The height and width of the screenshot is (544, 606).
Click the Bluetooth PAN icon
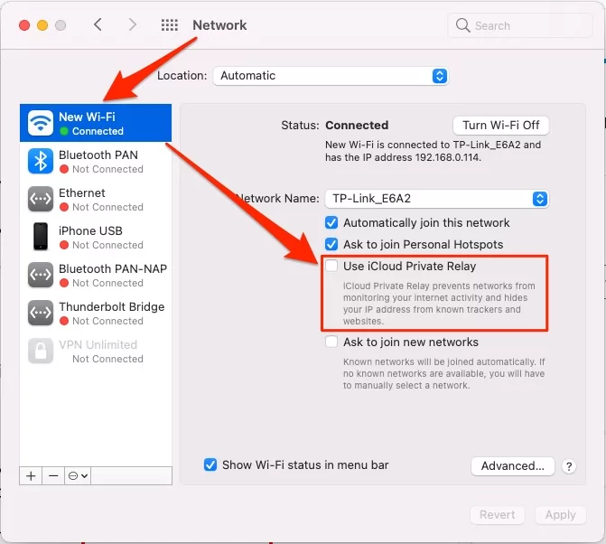pos(41,161)
